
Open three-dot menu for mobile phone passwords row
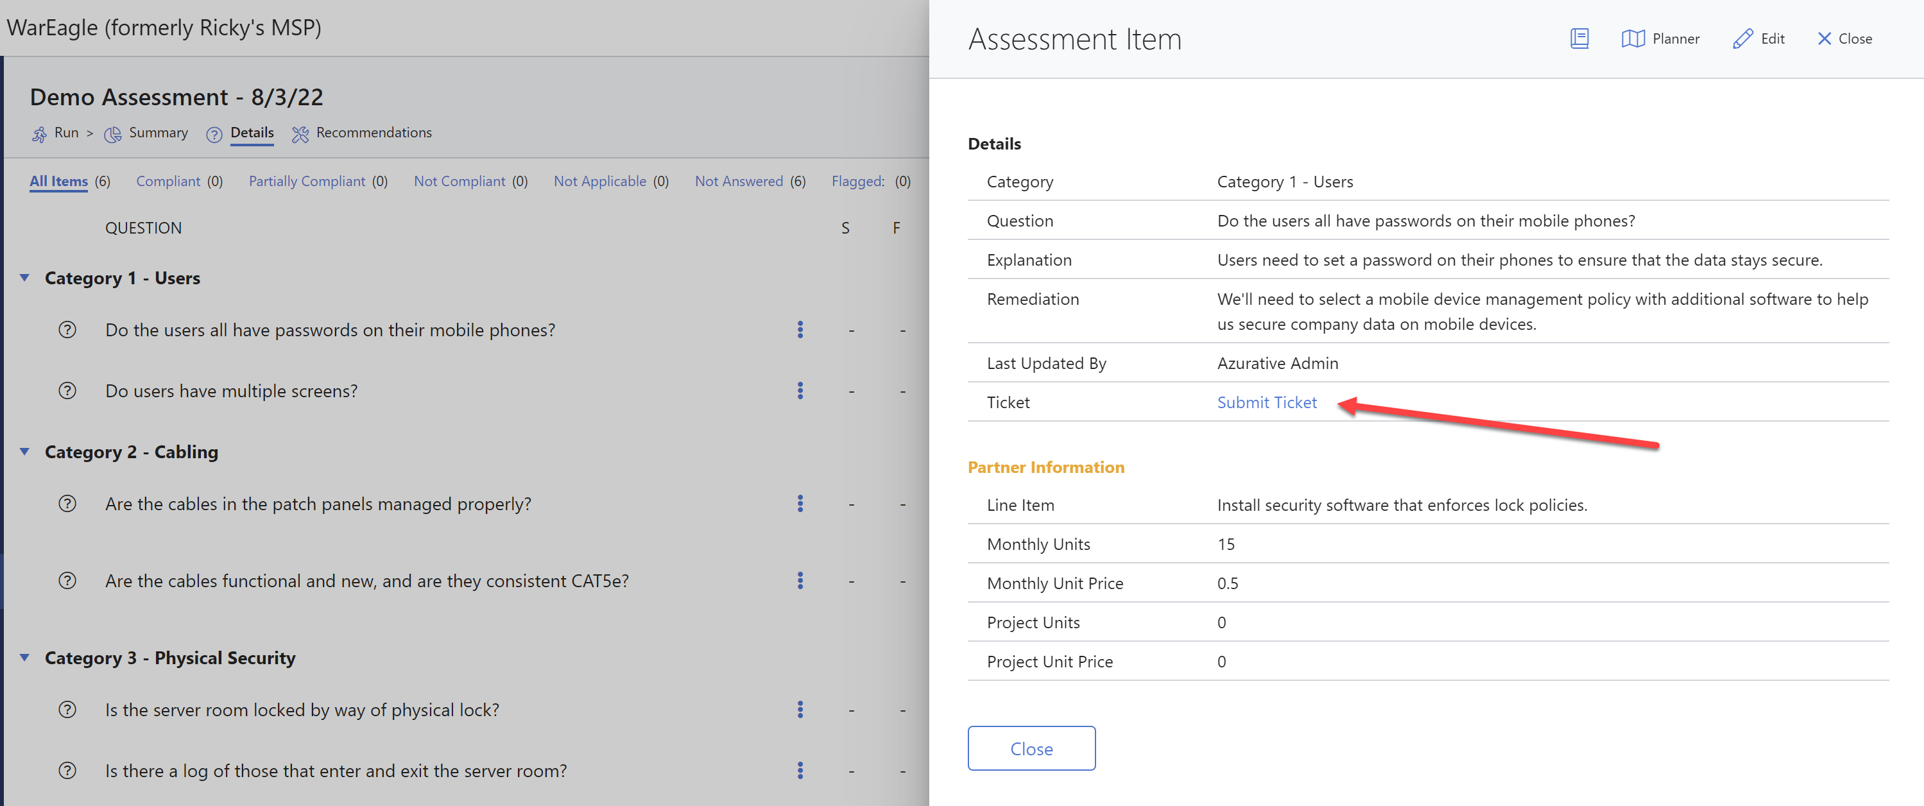[800, 329]
